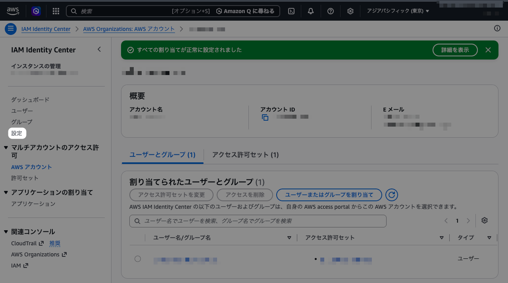The image size is (508, 283).
Task: Click the Amazon Q purple hexagon icon
Action: point(36,11)
